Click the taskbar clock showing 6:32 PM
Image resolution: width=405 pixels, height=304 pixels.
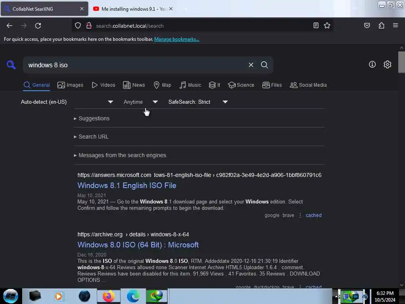click(x=385, y=296)
